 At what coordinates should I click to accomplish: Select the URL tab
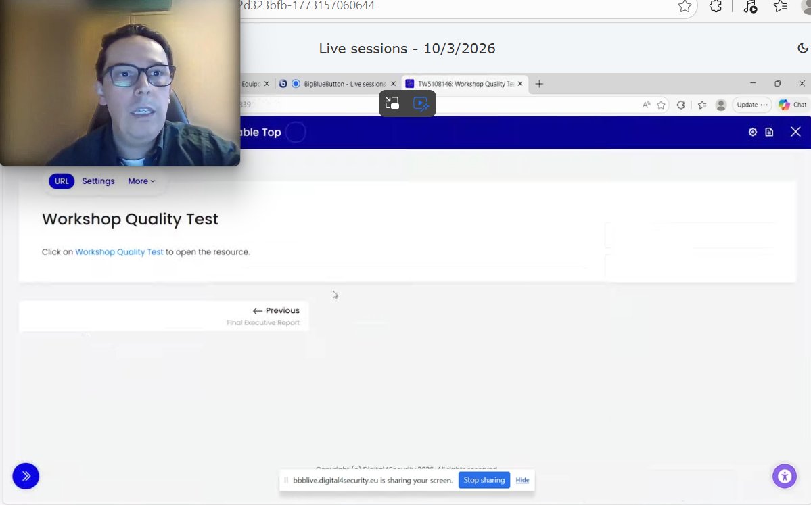pos(62,181)
